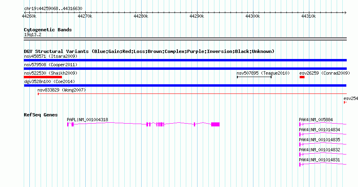Open the PAK4|NM_001014835 transcript label

point(319,140)
